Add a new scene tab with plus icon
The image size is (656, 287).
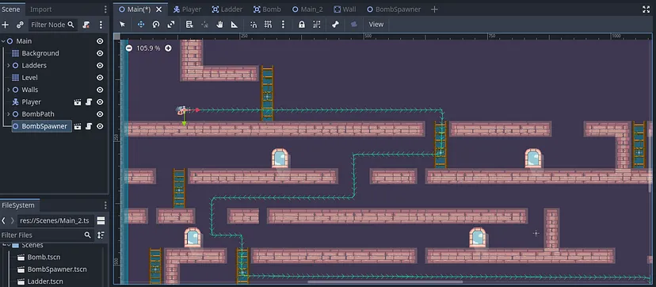point(434,10)
